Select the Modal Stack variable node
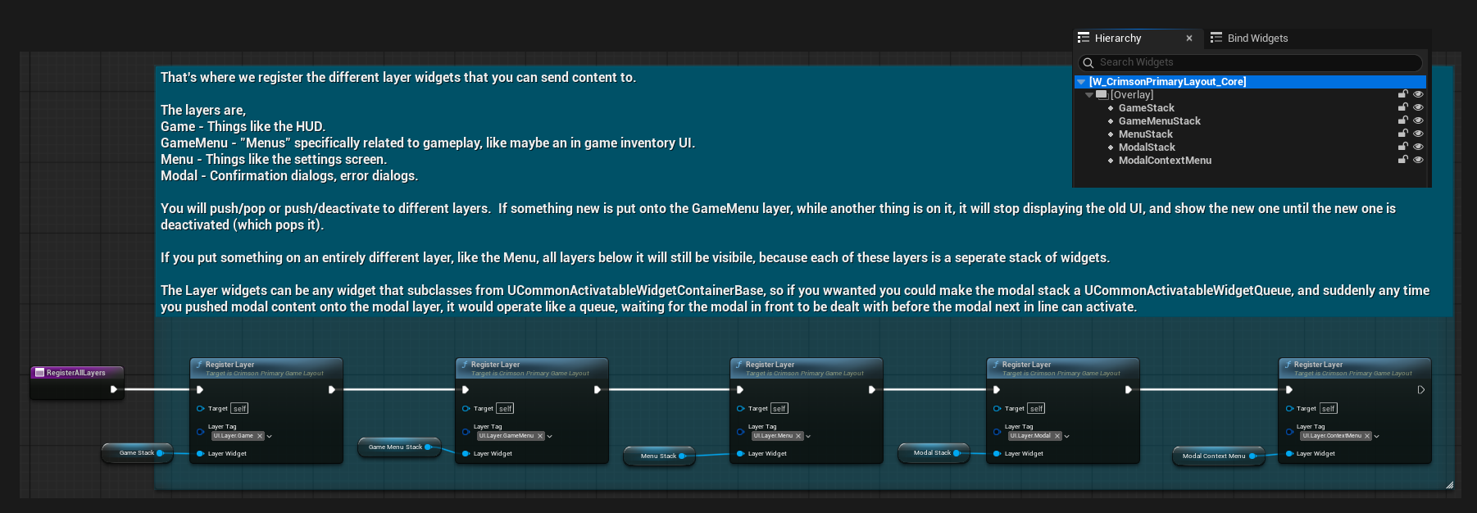Viewport: 1477px width, 513px height. pos(932,453)
